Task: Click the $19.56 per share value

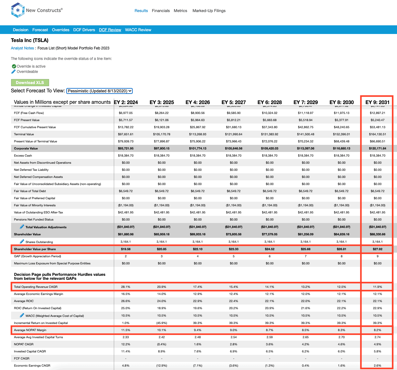Action: pos(126,249)
